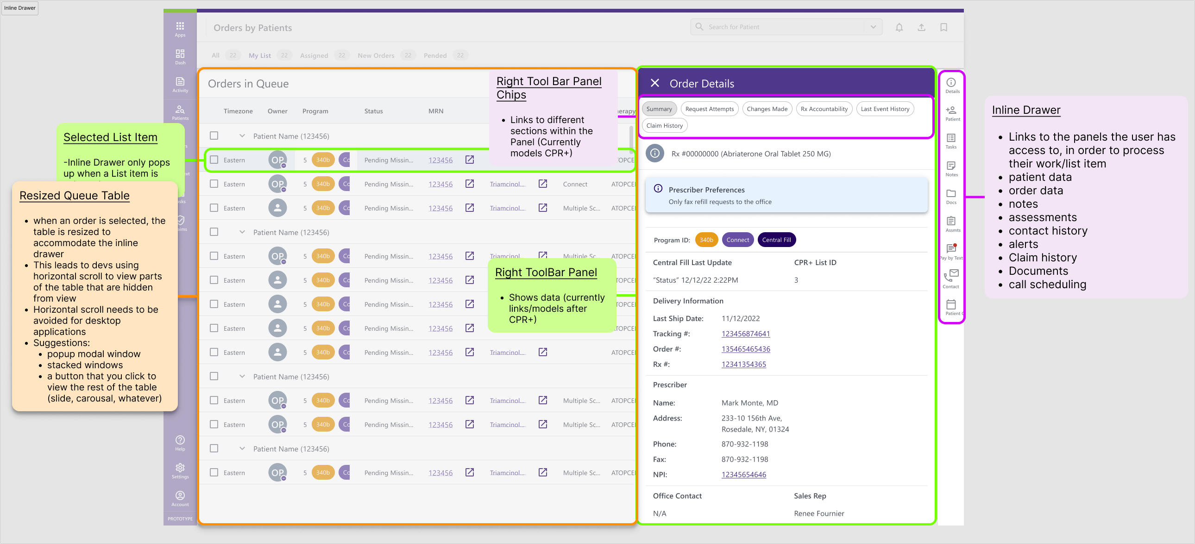Click the notifications bell icon
The image size is (1195, 544).
coord(899,27)
